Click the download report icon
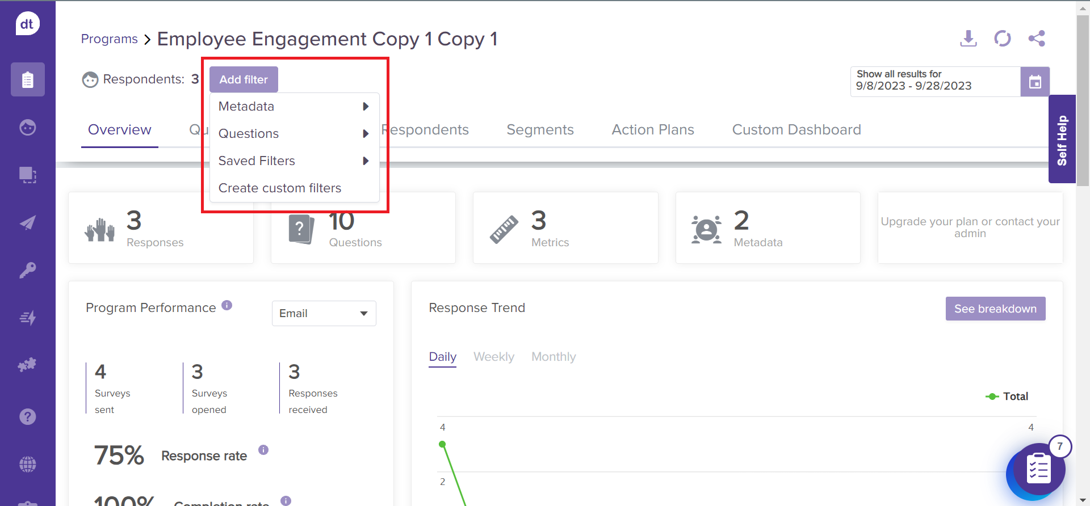Image resolution: width=1090 pixels, height=506 pixels. tap(968, 39)
